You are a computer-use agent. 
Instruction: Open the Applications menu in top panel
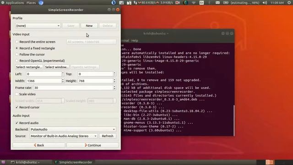coord(12,3)
